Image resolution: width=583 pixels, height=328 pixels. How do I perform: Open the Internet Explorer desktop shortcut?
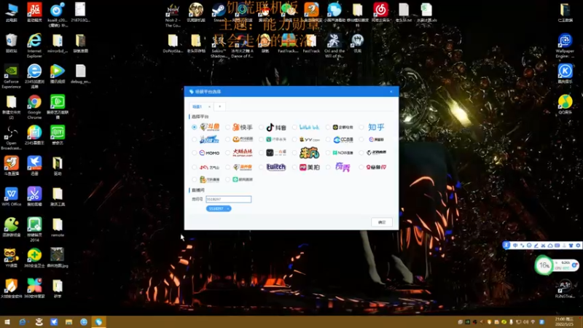pyautogui.click(x=34, y=45)
